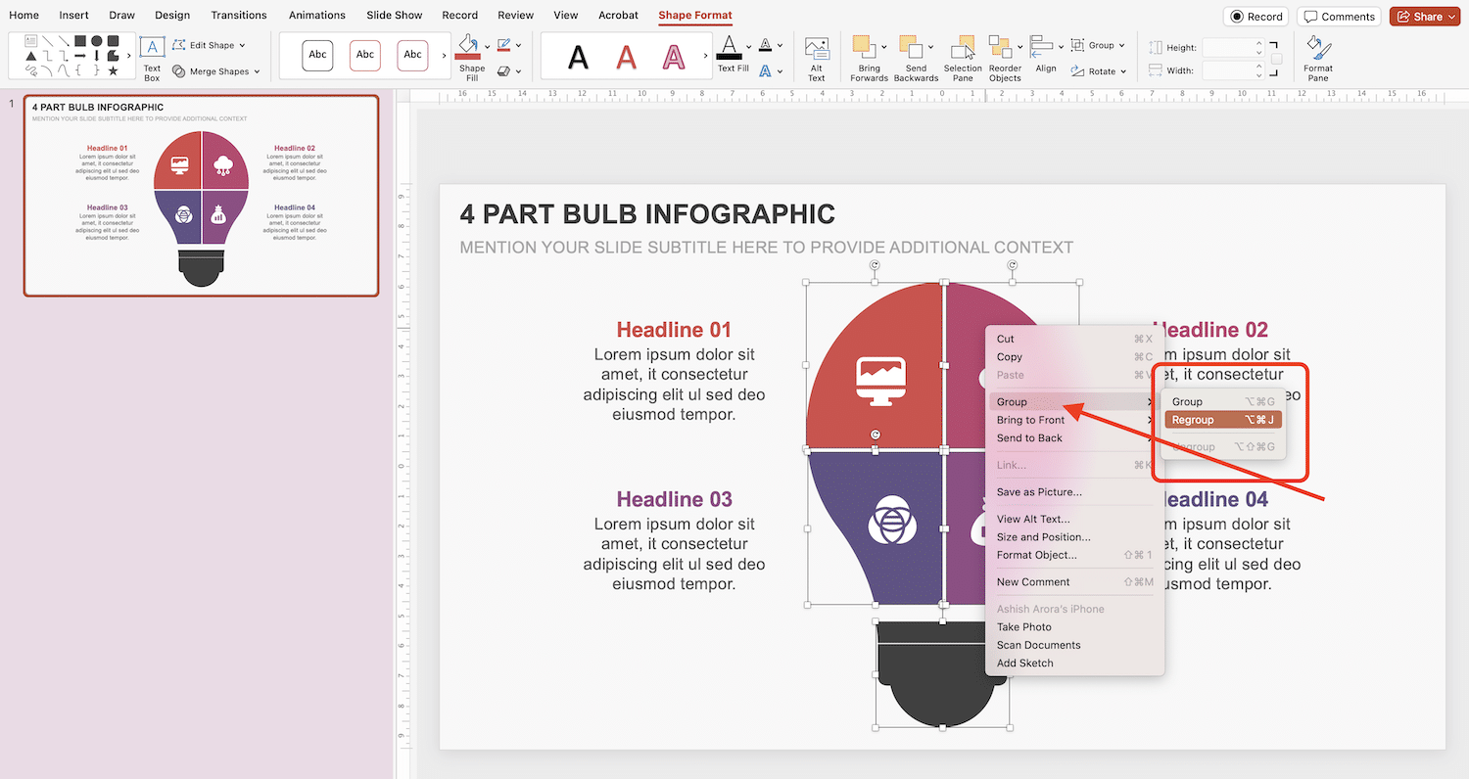
Task: Click the Width input field
Action: [x=1233, y=70]
